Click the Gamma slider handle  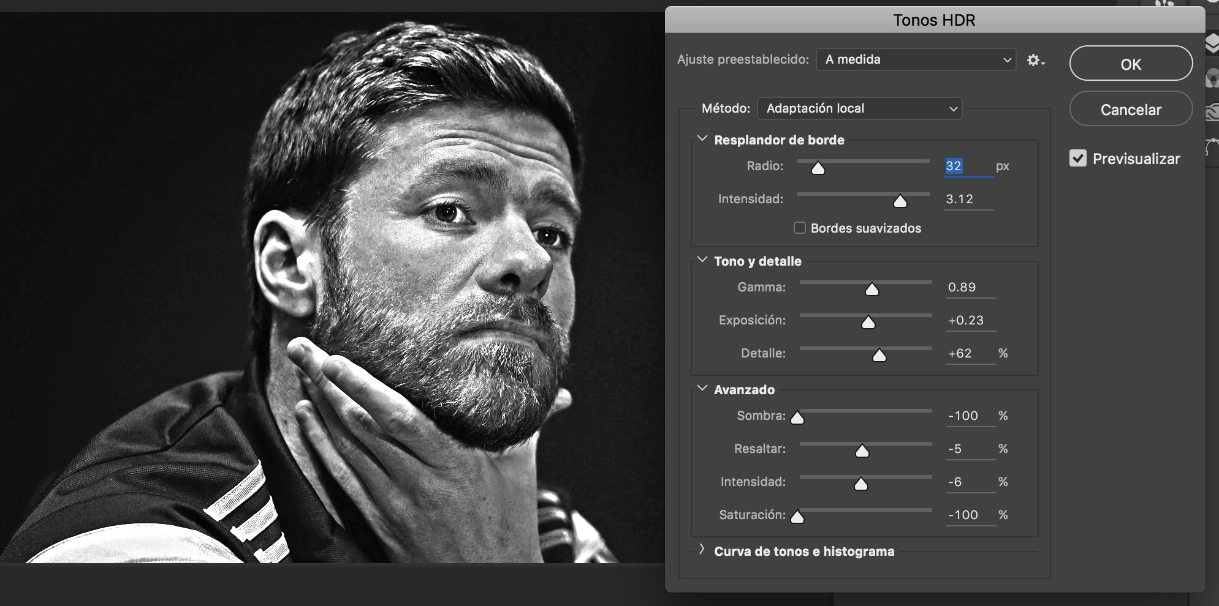(x=872, y=289)
